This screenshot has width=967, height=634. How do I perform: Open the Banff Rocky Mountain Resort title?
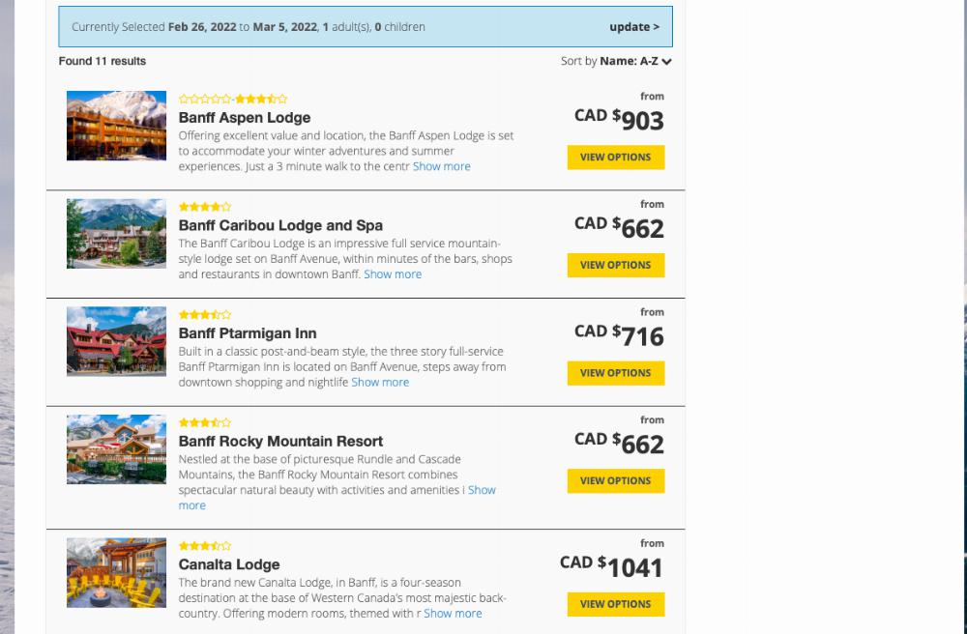280,441
